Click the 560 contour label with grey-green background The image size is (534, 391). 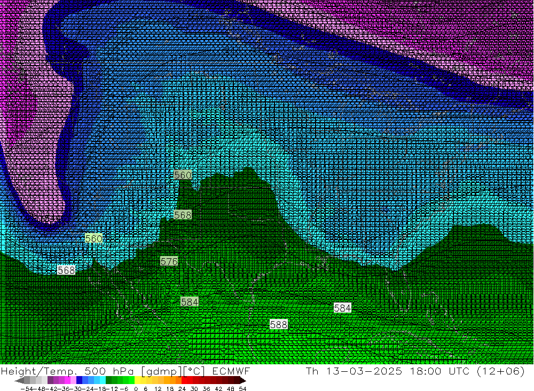183,175
